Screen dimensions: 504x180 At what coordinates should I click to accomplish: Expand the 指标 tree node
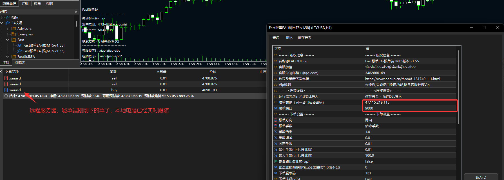click(x=2, y=17)
